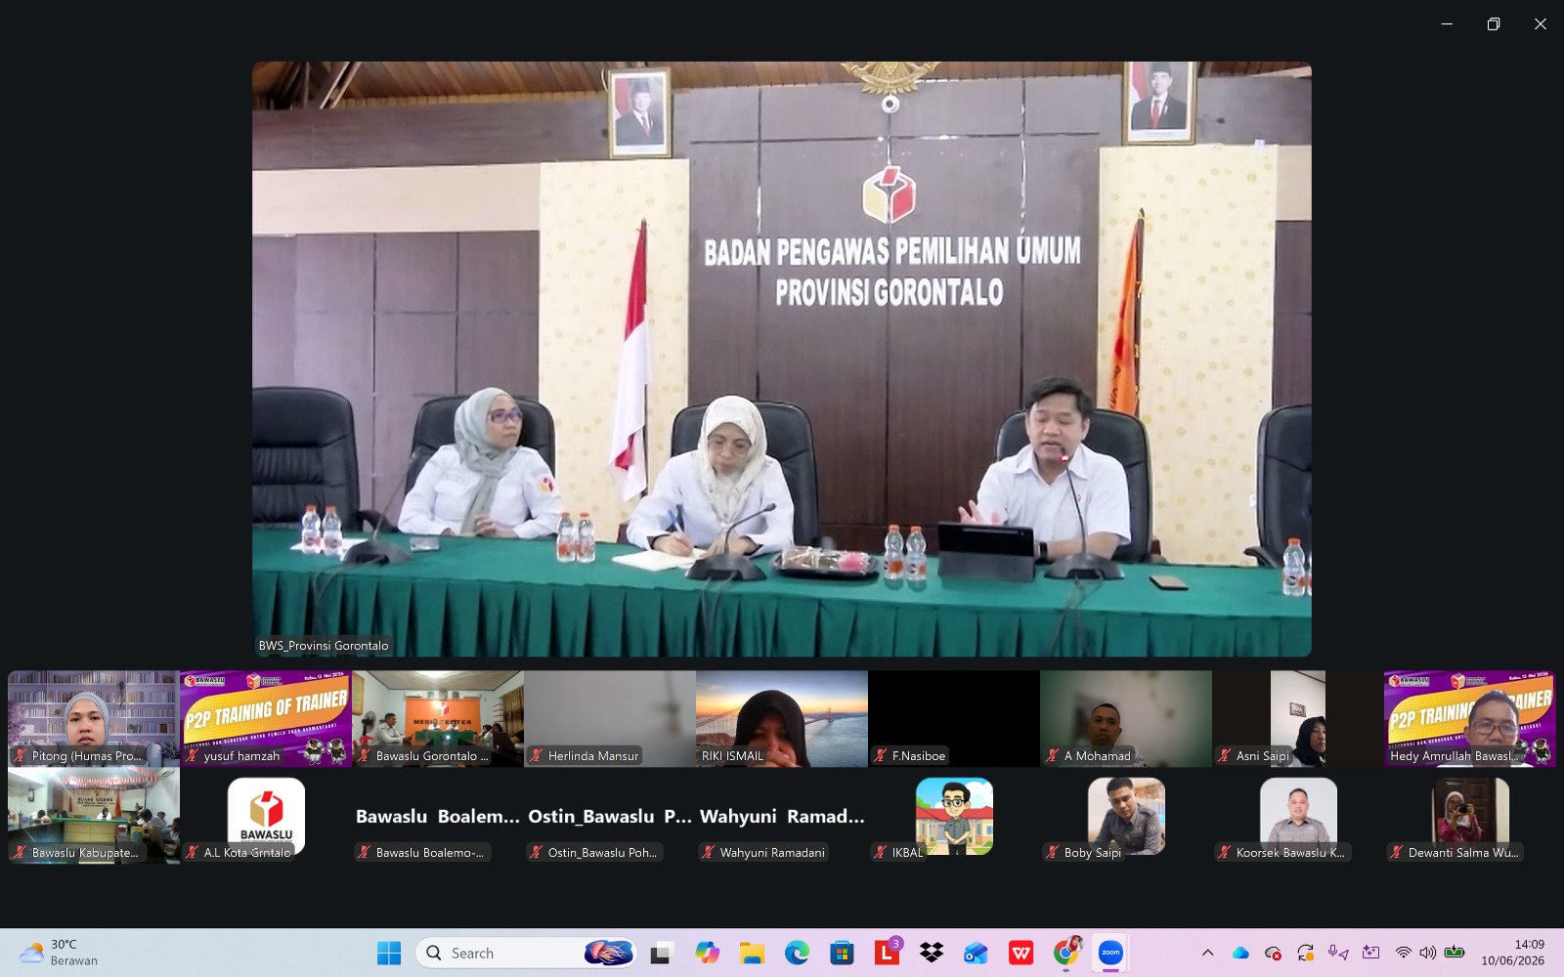
Task: Open Google Chrome from the taskbar
Action: (x=1066, y=953)
